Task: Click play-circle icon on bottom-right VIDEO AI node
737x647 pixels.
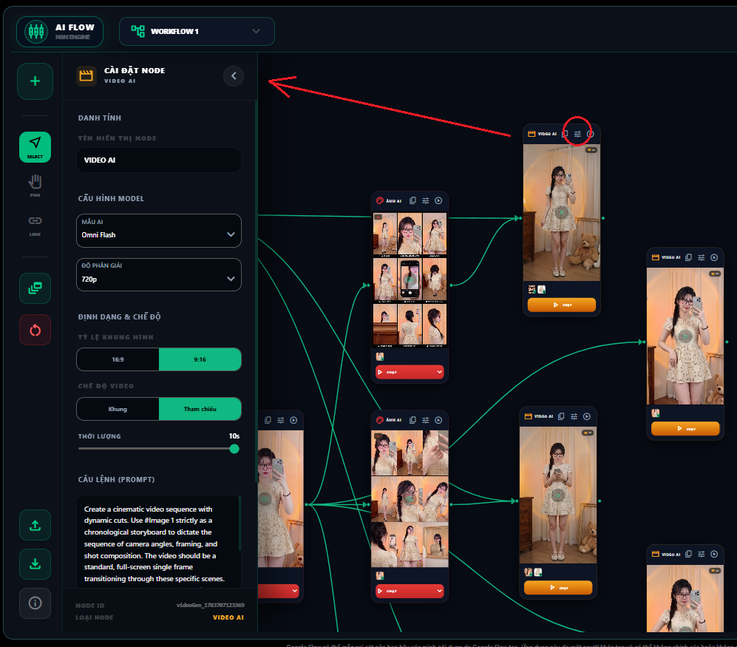Action: 714,554
